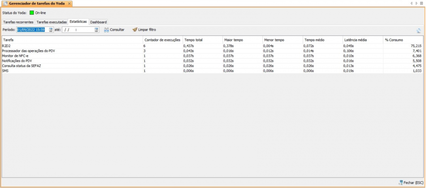Go to the Dashboard tab

98,22
